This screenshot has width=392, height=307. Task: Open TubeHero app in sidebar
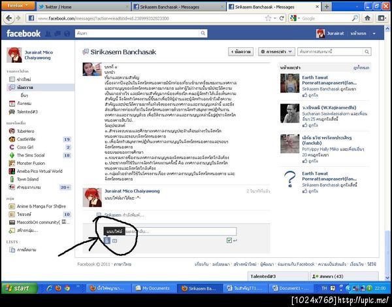click(x=25, y=131)
